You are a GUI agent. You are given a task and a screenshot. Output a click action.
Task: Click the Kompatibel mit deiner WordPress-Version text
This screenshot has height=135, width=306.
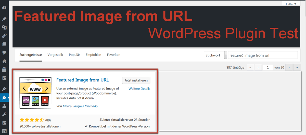click(118, 126)
